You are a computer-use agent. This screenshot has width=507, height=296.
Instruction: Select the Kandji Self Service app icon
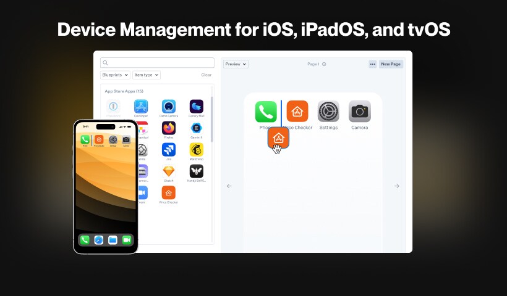tap(196, 171)
